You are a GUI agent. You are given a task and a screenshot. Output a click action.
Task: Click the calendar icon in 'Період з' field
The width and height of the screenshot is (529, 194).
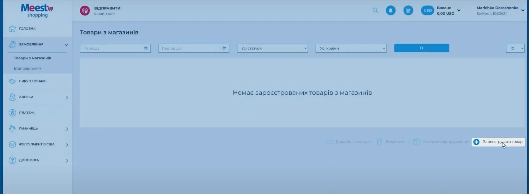tap(146, 48)
